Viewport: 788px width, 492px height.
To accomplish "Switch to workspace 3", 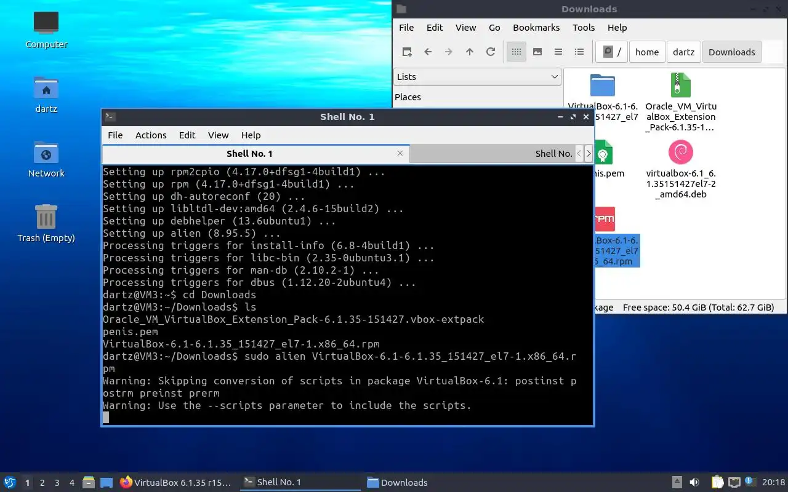I will [57, 483].
